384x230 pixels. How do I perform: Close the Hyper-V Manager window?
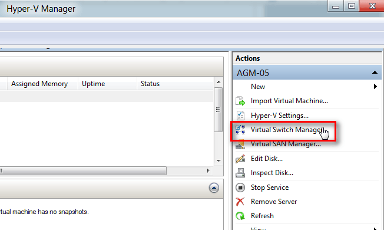coord(372,6)
